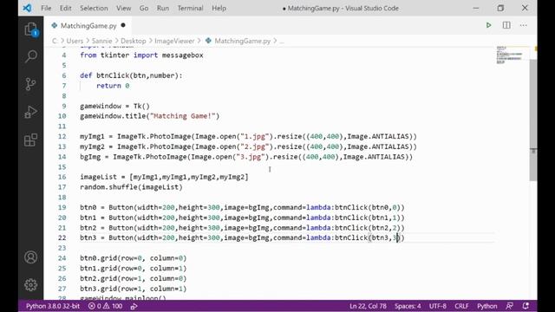The height and width of the screenshot is (312, 555).
Task: Click Desktop in the breadcrumb path
Action: pos(133,41)
